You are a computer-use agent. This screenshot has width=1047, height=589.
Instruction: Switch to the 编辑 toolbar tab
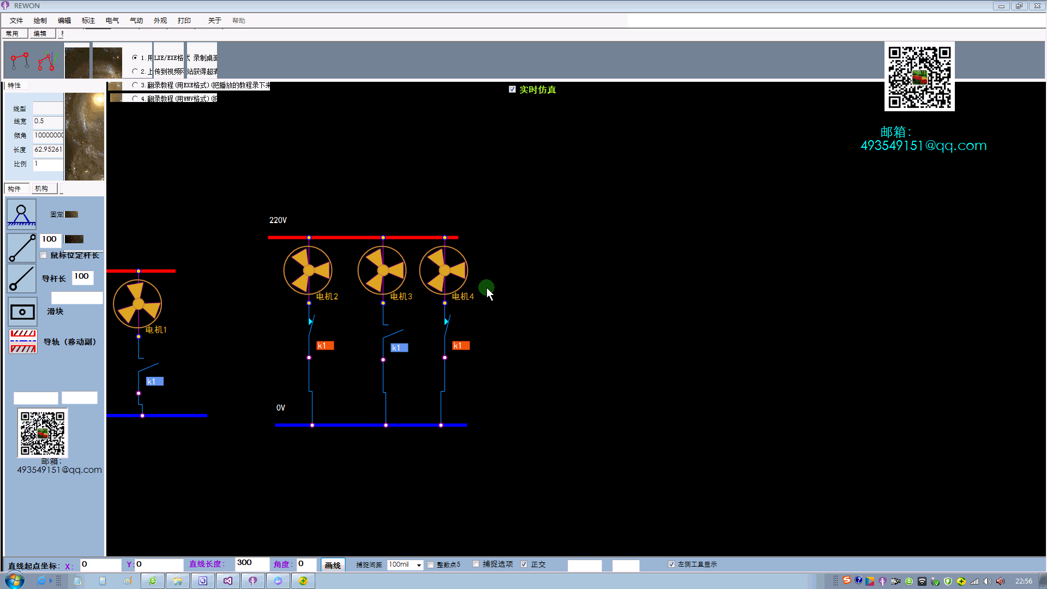pos(43,34)
